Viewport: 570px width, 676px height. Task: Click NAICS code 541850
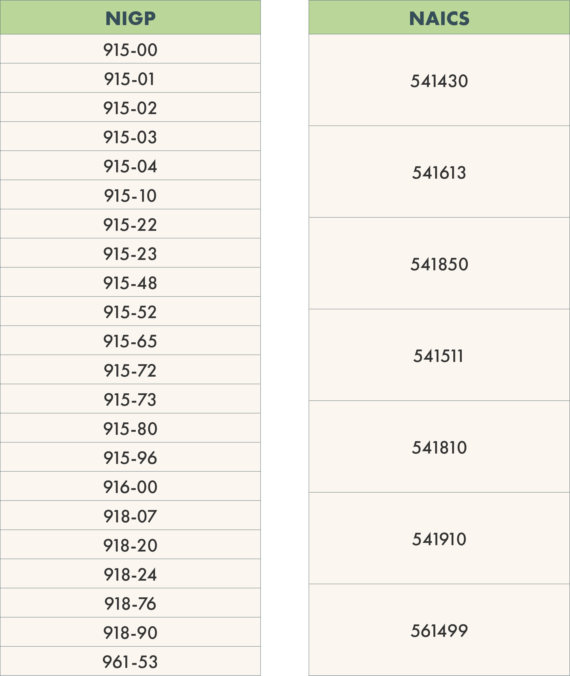pos(439,264)
